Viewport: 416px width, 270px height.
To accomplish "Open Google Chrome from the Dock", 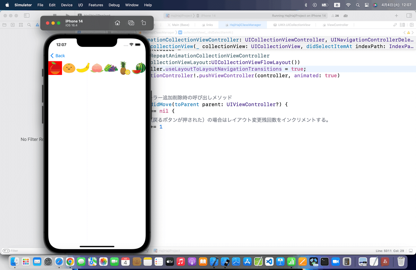I will pos(70,261).
